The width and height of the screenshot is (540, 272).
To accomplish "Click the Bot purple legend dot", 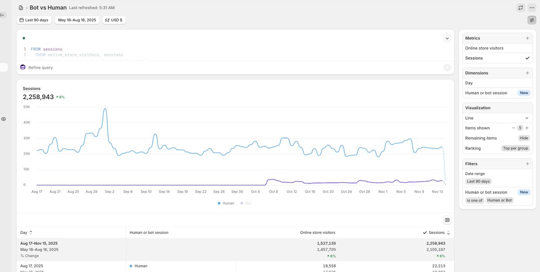I will pos(242,203).
